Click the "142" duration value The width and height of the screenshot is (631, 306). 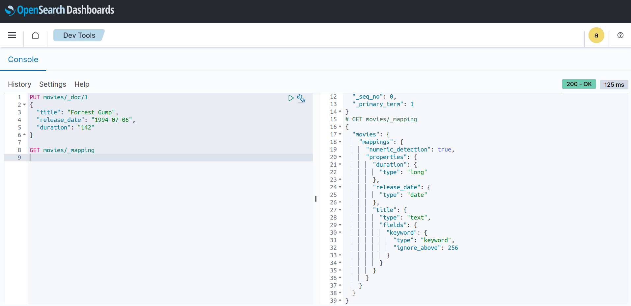pos(86,128)
